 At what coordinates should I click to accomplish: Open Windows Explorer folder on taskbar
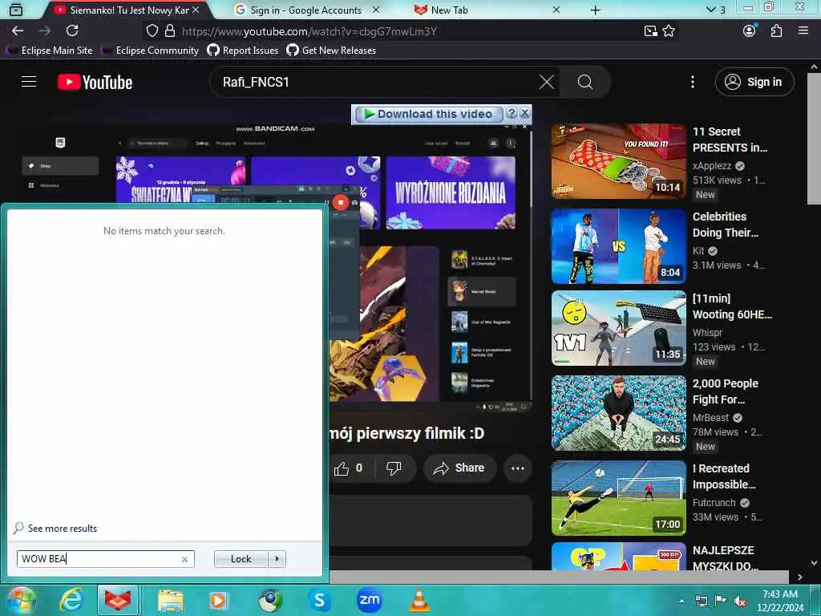pos(171,601)
